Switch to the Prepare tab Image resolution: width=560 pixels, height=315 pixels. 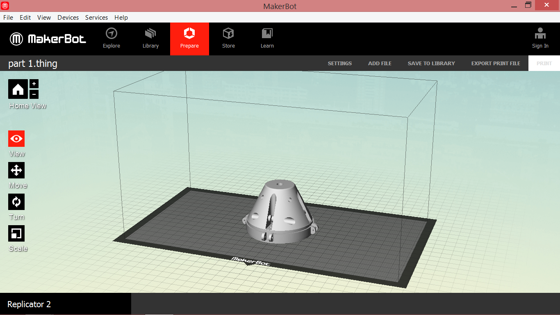tap(189, 39)
